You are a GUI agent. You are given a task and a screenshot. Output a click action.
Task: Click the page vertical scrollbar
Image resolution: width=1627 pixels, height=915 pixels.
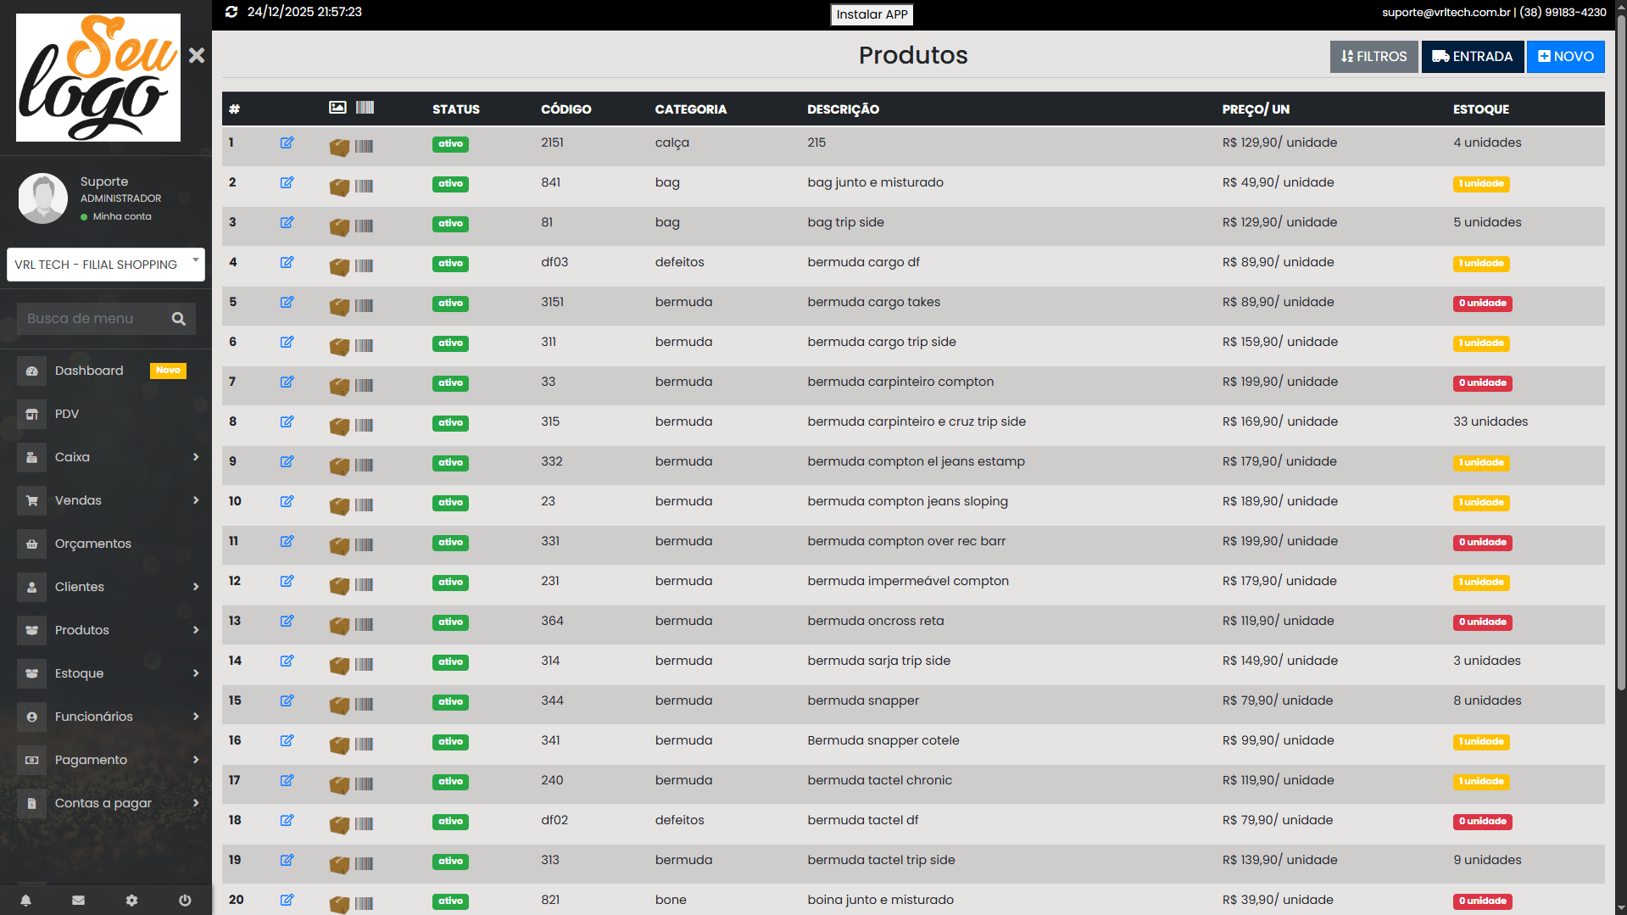pos(1620,339)
